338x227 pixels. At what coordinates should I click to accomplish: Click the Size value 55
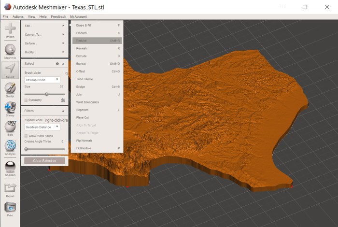(x=61, y=86)
